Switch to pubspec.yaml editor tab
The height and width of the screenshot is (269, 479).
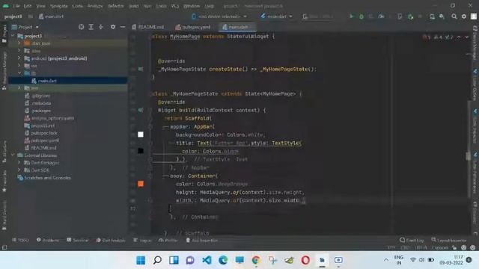(193, 27)
